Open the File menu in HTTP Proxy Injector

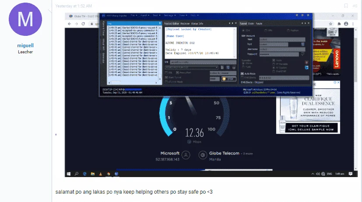click(x=134, y=15)
